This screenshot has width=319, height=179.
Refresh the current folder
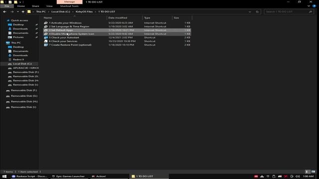click(257, 12)
